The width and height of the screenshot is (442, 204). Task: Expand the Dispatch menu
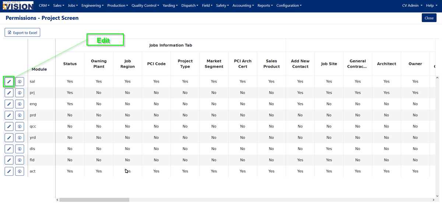(190, 6)
